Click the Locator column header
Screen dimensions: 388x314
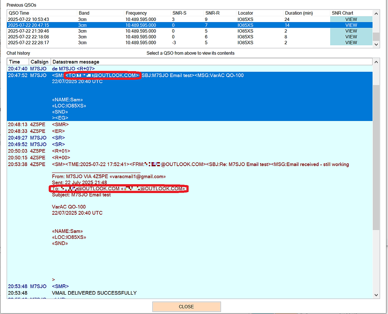coord(260,13)
